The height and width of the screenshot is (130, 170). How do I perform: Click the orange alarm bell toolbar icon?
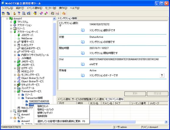coord(64,13)
